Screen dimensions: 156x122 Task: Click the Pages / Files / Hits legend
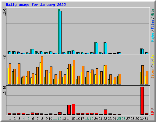pyautogui.click(x=152, y=25)
